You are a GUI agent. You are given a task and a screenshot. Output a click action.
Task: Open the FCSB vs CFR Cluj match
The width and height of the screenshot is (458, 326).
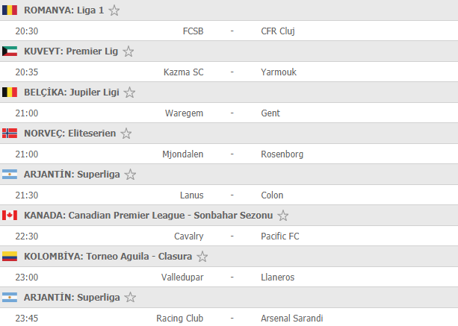[x=229, y=31]
